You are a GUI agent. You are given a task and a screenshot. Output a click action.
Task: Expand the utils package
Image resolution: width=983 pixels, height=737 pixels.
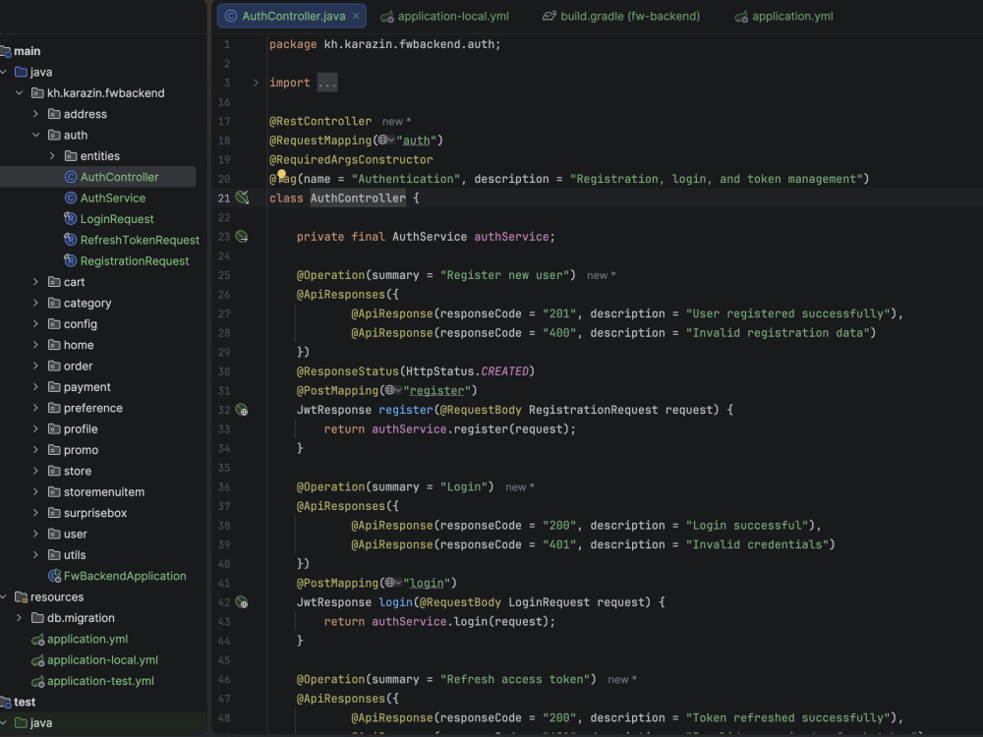(x=35, y=554)
